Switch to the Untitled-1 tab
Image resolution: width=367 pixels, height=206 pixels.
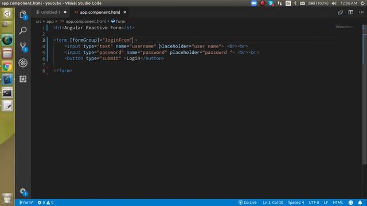51,13
